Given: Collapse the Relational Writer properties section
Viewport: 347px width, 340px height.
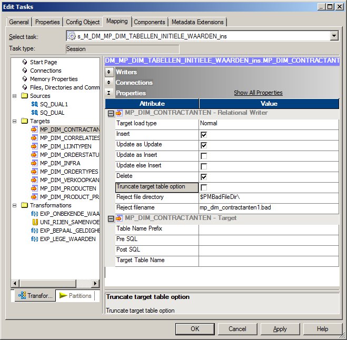Looking at the screenshot, I should 110,113.
